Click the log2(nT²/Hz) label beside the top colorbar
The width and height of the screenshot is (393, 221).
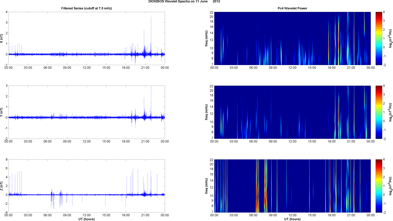click(390, 39)
